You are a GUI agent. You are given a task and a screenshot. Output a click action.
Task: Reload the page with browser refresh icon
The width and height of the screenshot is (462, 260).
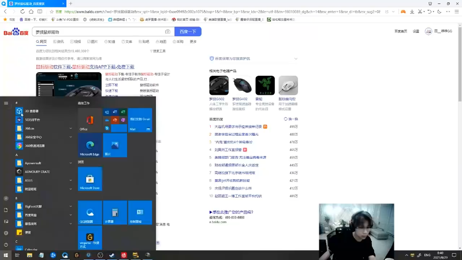[23, 12]
